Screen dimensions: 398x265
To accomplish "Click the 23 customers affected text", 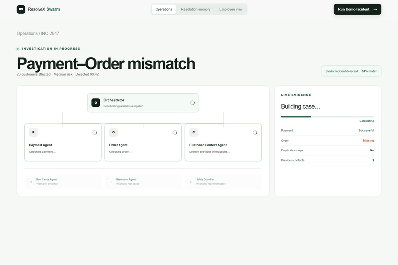I will coord(34,74).
